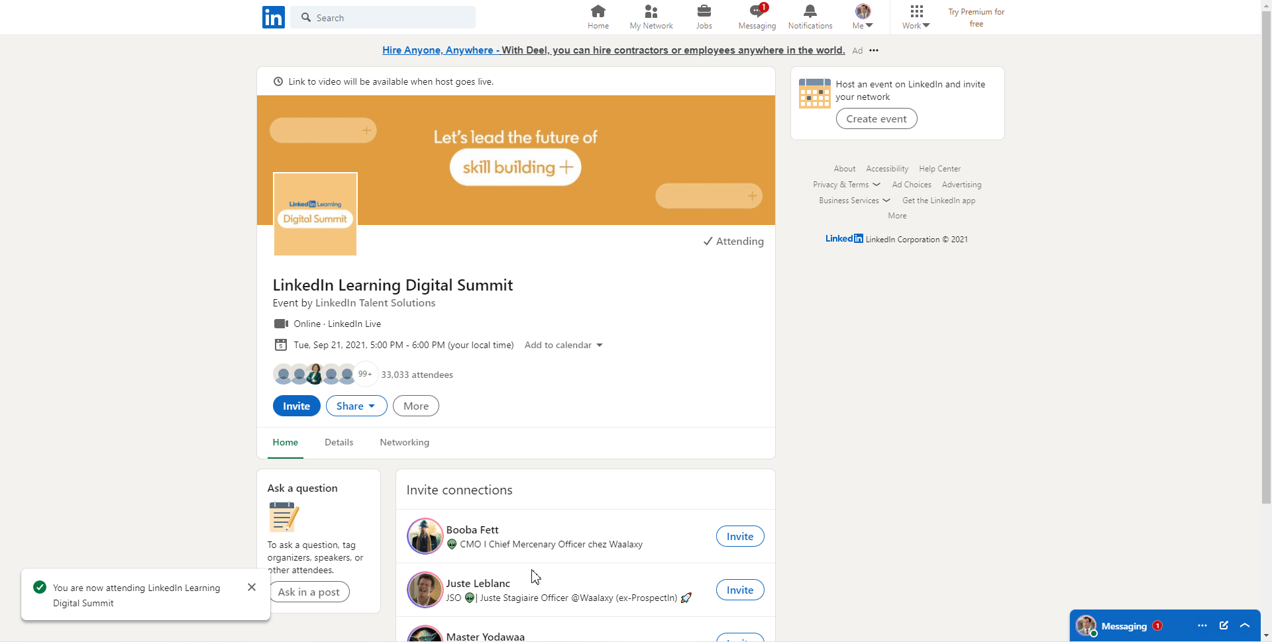The width and height of the screenshot is (1272, 642).
Task: Click Get the LinkedIn app link
Action: [939, 201]
